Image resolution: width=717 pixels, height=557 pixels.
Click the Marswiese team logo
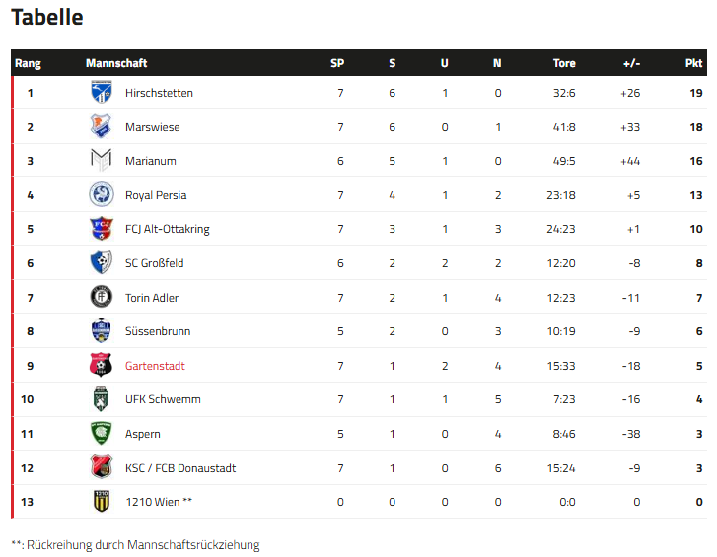point(102,127)
